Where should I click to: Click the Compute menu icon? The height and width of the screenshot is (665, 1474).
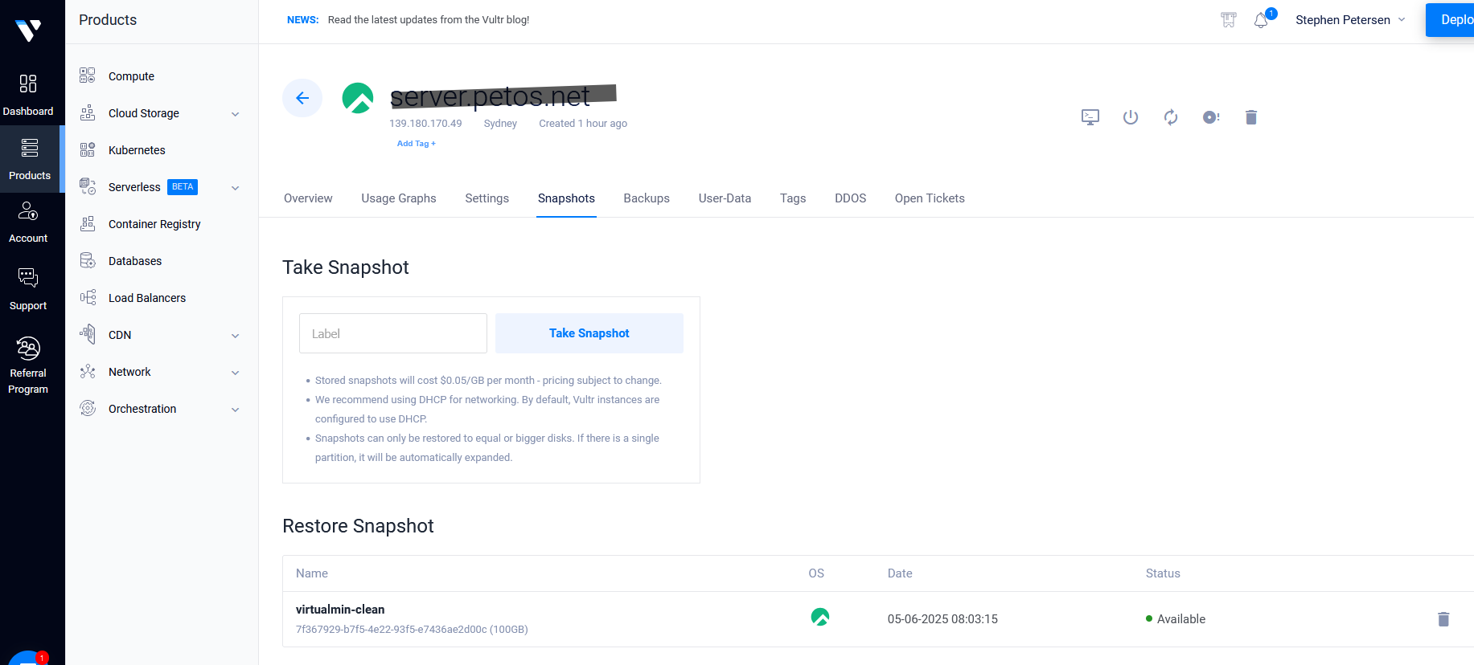88,76
